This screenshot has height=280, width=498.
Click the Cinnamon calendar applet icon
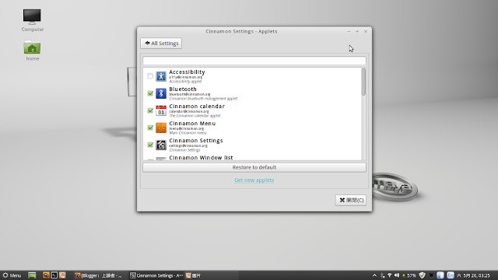pyautogui.click(x=161, y=110)
